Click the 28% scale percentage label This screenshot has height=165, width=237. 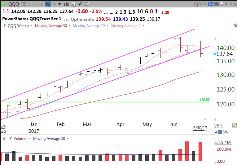point(219,126)
